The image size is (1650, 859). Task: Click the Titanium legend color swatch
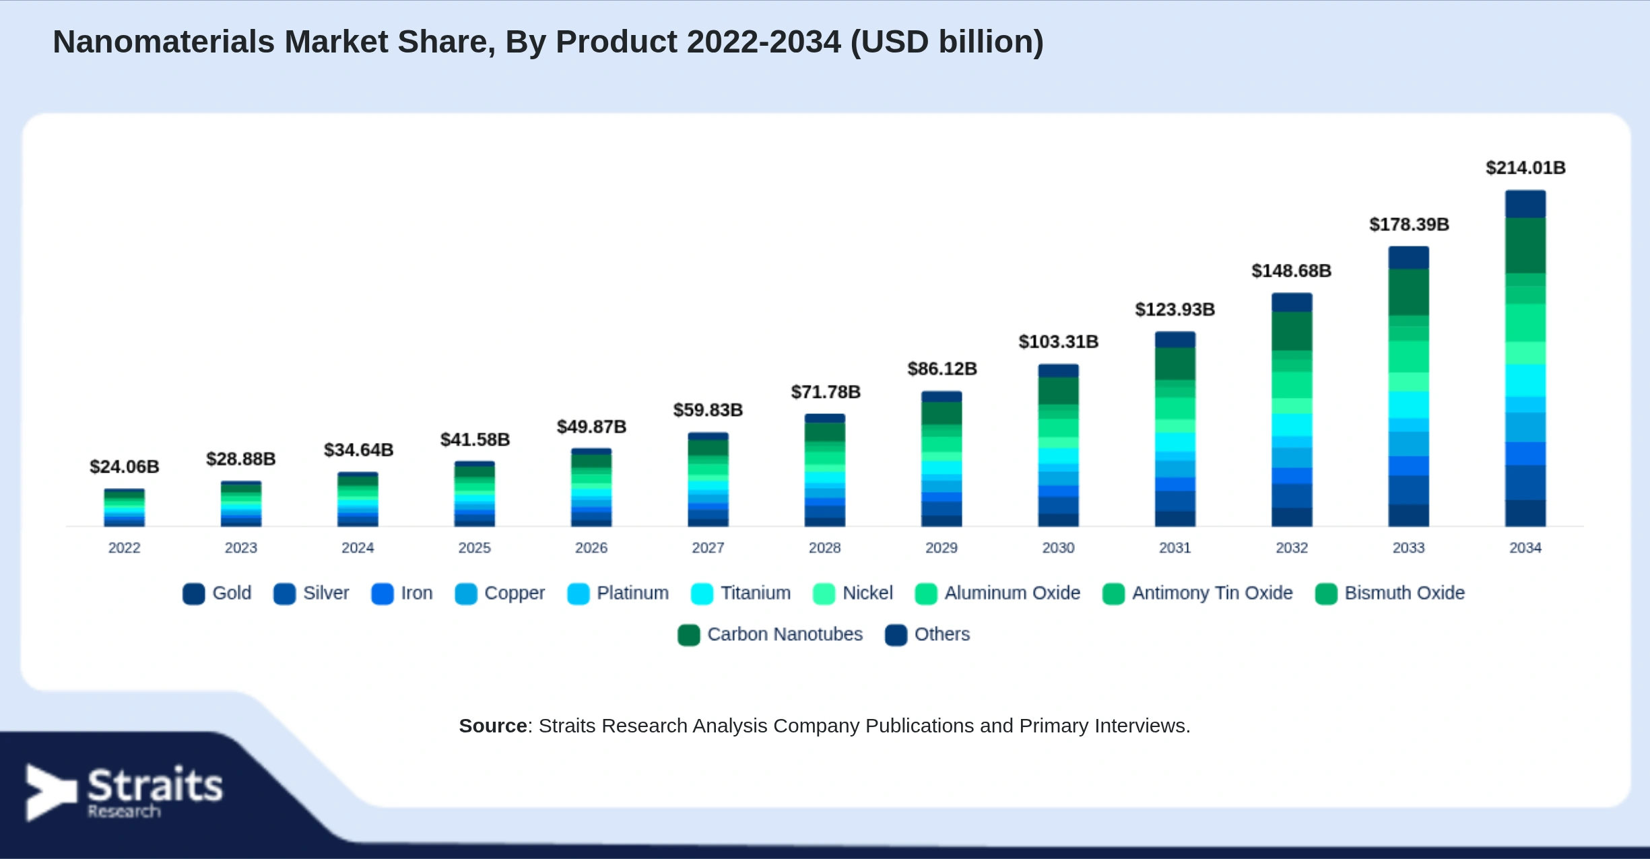702,594
